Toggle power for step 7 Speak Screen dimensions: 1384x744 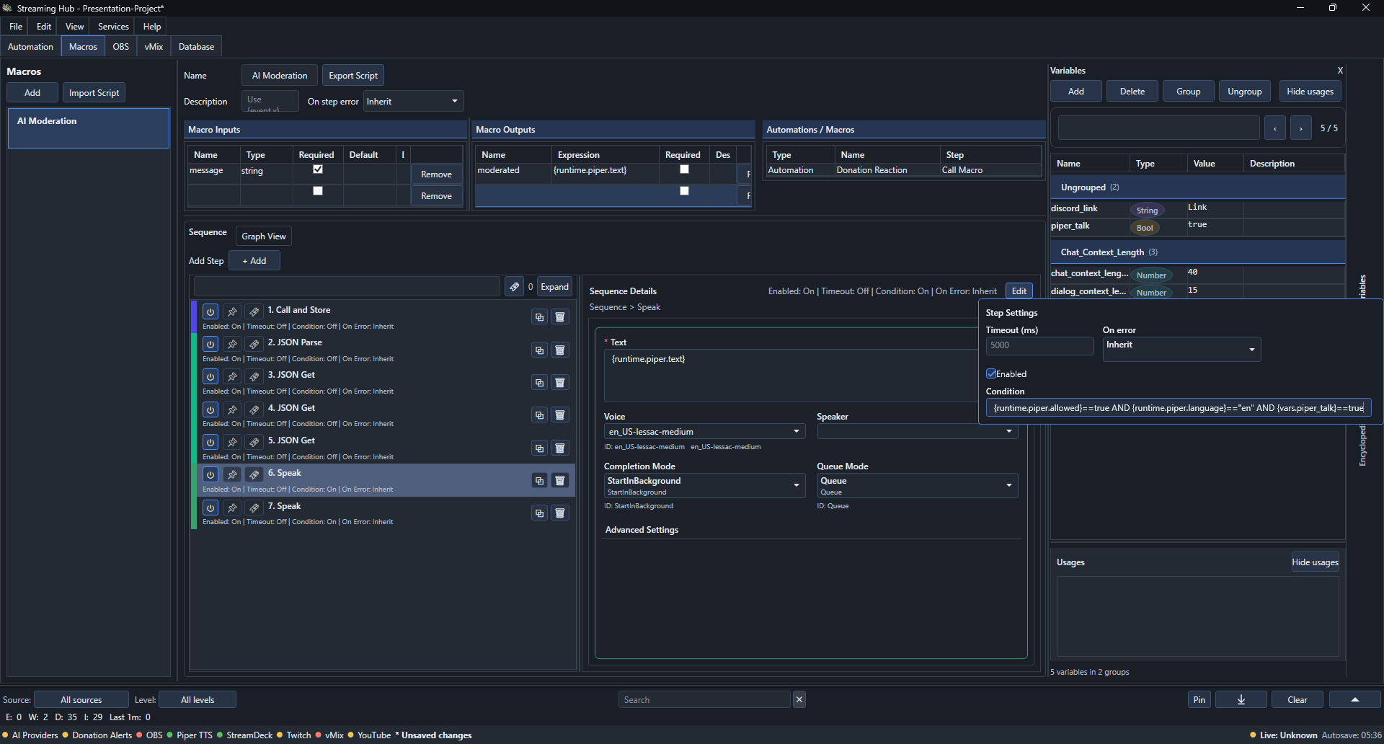pos(210,508)
